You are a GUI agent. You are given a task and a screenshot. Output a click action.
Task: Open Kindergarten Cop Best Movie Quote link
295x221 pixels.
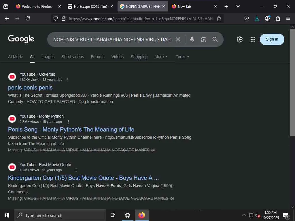click(83, 178)
